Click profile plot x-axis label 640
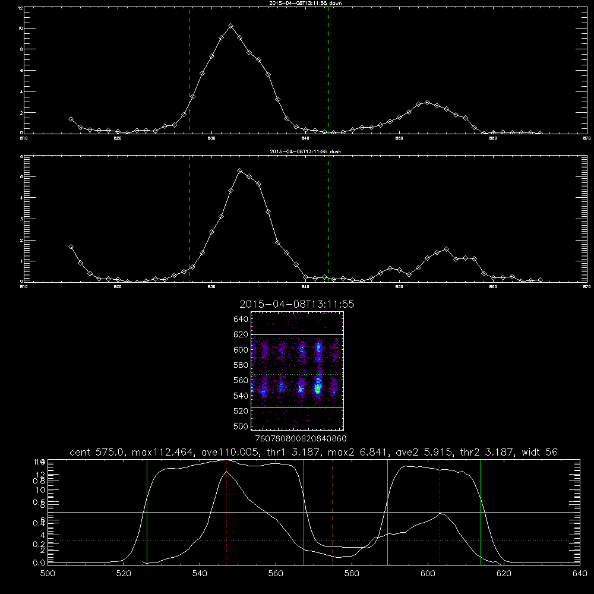This screenshot has height=594, width=594. (580, 574)
